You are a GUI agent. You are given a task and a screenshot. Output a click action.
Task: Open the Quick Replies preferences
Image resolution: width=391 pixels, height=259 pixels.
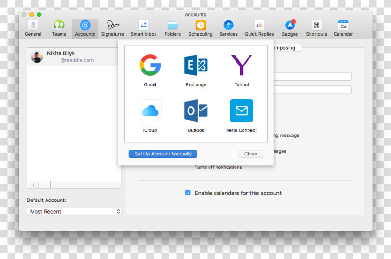(x=259, y=29)
